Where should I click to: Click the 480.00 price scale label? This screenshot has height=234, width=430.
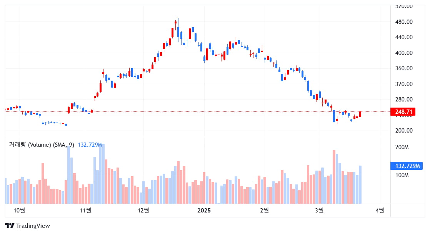click(x=404, y=22)
